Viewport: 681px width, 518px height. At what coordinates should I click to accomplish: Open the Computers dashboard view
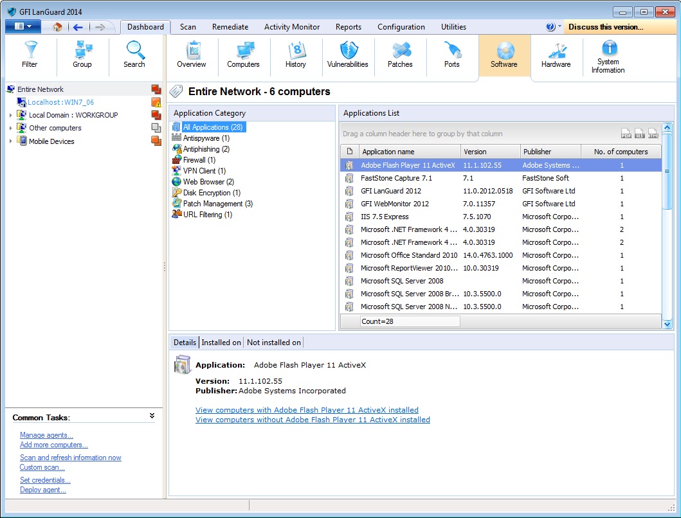pos(243,55)
